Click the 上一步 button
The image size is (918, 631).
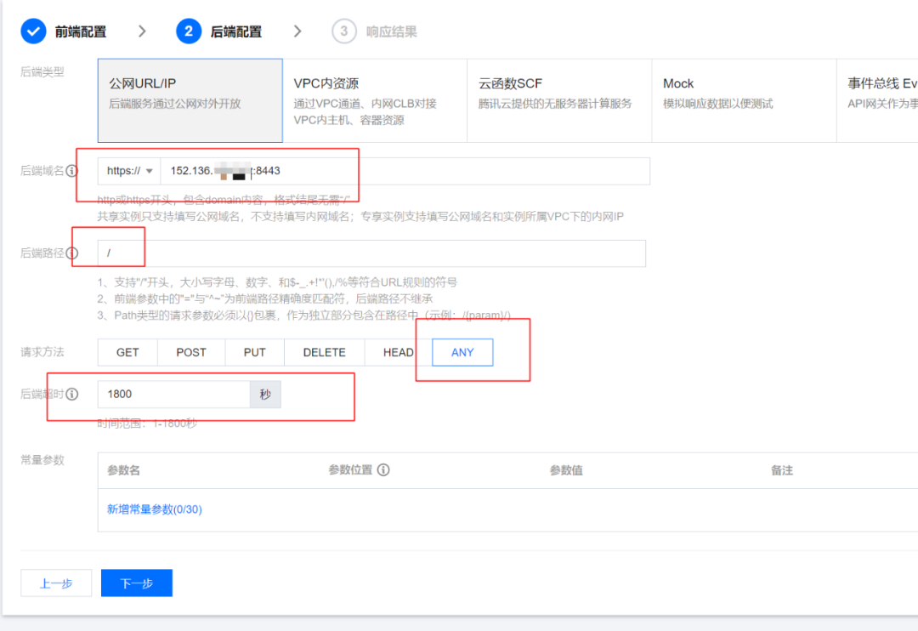(x=56, y=583)
